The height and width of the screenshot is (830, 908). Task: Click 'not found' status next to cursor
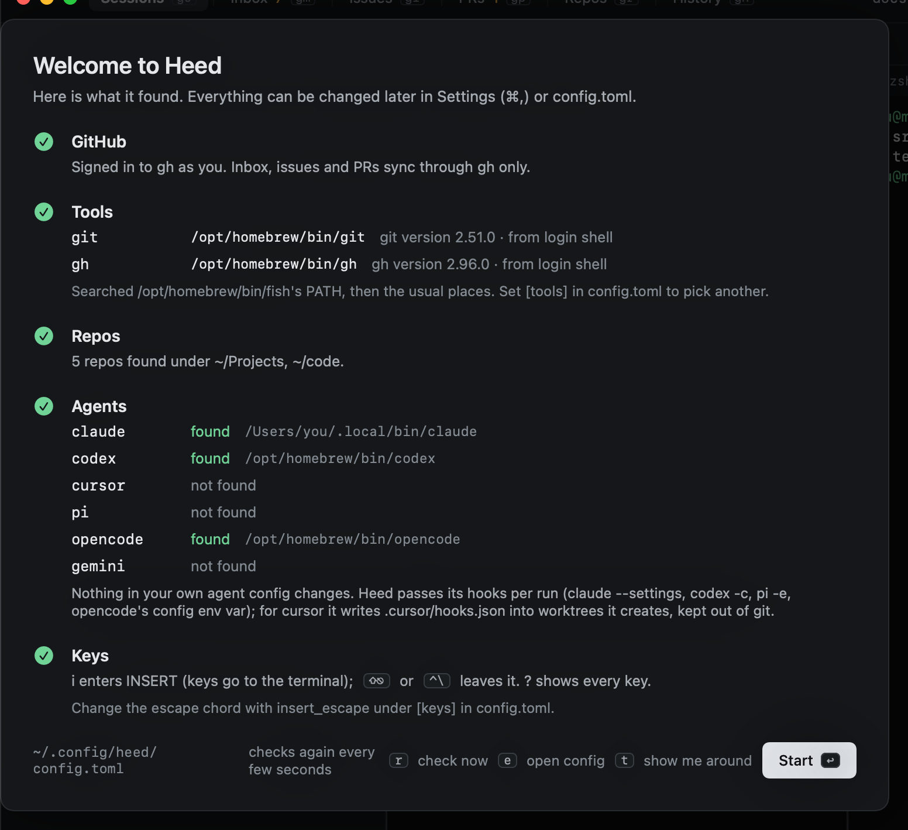(223, 485)
